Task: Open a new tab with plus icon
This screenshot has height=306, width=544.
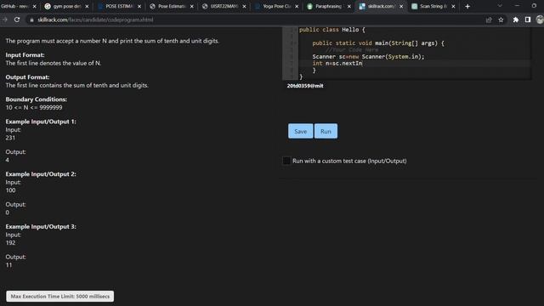Action: [x=467, y=6]
